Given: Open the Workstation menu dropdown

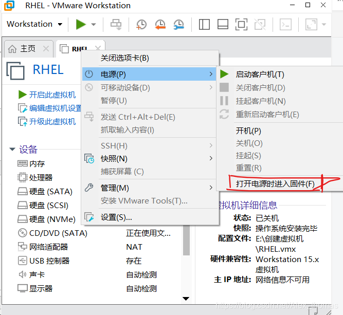Looking at the screenshot, I should (x=34, y=24).
